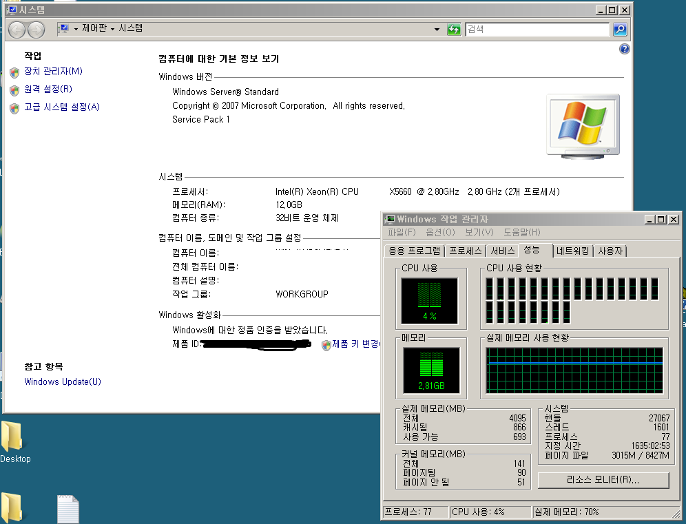Open 장치 관리자(M) link
Viewport: 686px width, 524px height.
tap(53, 72)
